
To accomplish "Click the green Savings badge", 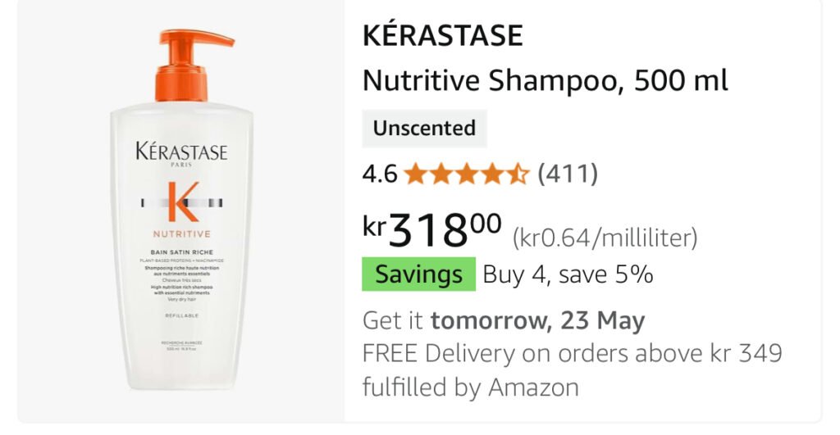I will pyautogui.click(x=418, y=274).
